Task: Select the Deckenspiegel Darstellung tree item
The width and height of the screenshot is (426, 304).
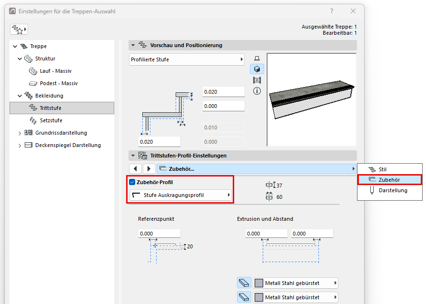Action: point(68,146)
